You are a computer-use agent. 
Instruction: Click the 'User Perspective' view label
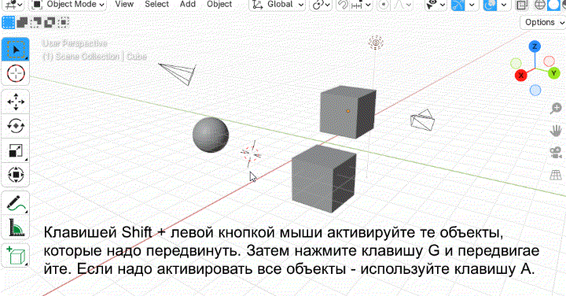coord(75,43)
